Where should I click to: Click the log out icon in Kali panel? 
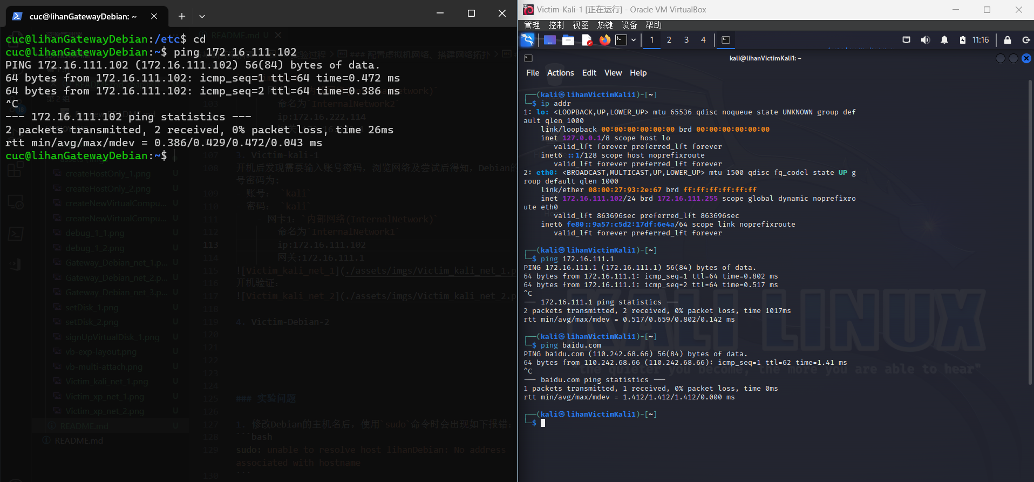pos(1026,40)
